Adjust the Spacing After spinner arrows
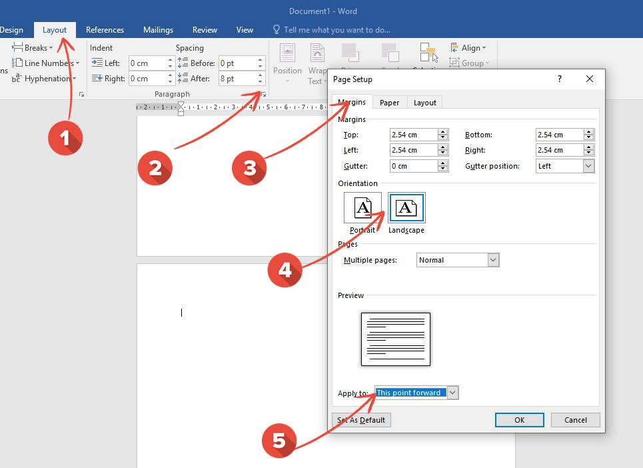 click(261, 79)
